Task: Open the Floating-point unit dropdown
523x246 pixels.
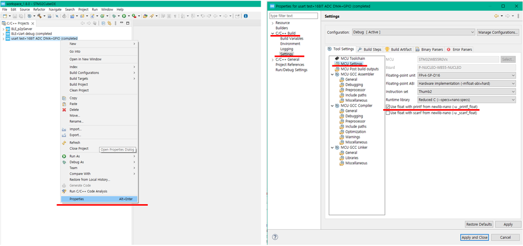Action: [x=466, y=75]
